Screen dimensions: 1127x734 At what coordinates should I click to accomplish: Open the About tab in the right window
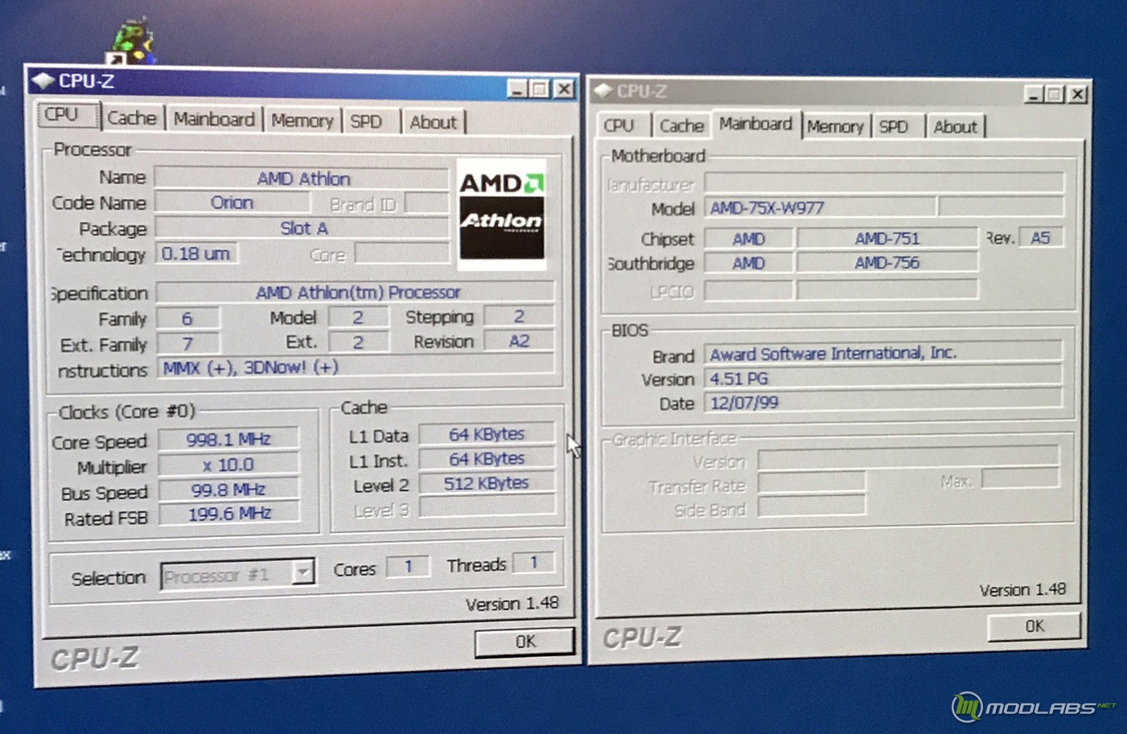pyautogui.click(x=955, y=127)
